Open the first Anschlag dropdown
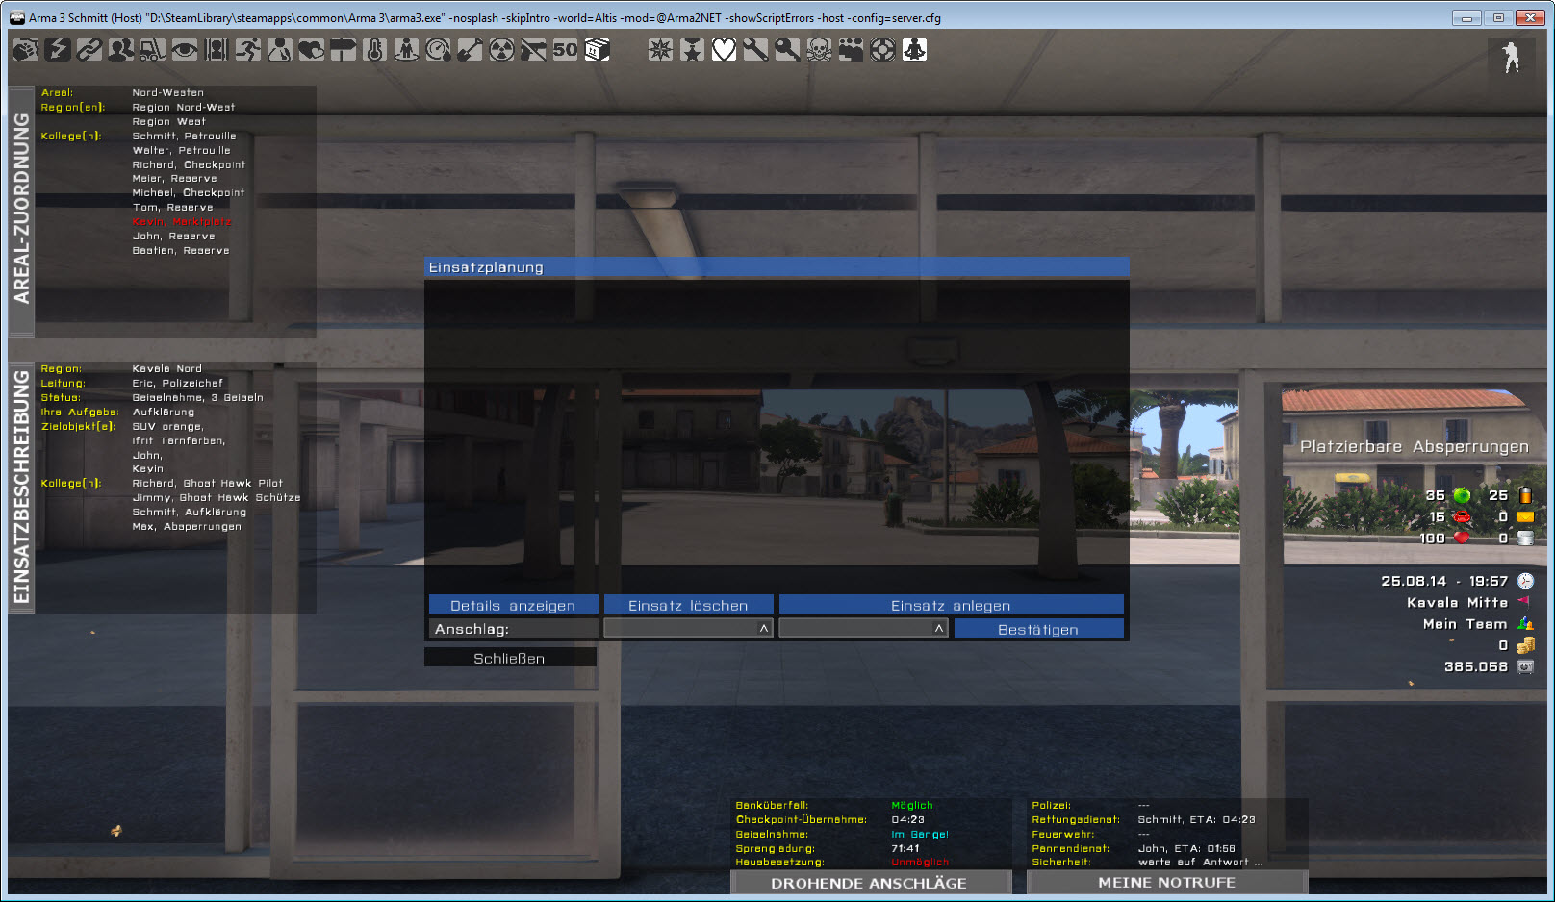This screenshot has width=1555, height=902. (687, 628)
